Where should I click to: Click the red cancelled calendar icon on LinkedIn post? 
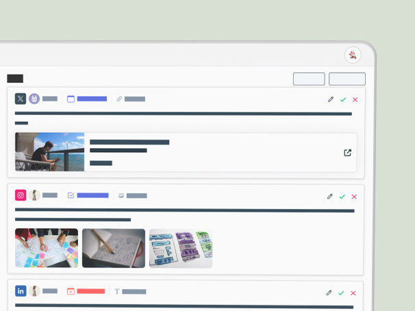[x=71, y=291]
